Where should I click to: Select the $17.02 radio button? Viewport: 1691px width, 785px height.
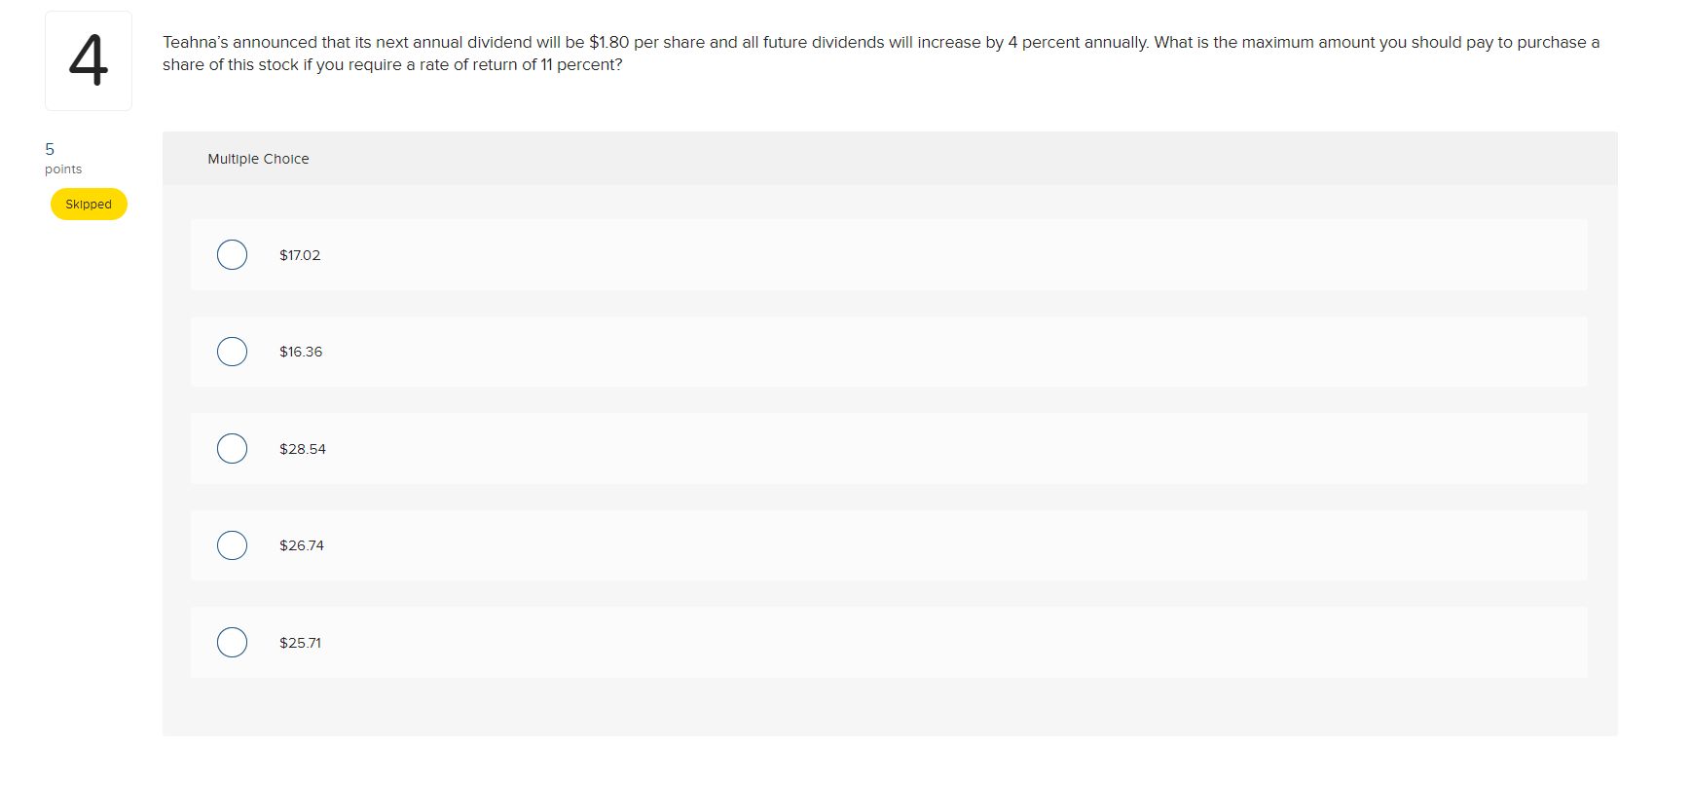click(x=232, y=254)
